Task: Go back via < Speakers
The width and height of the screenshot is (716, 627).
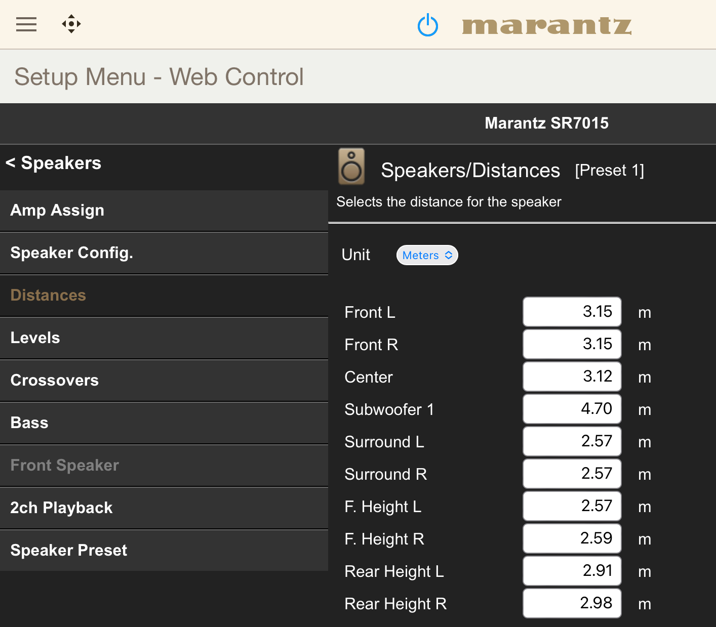Action: (x=54, y=163)
